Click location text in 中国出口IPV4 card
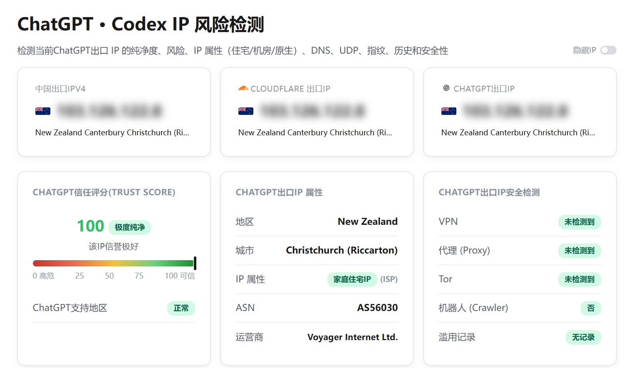The height and width of the screenshot is (368, 624). [x=112, y=132]
